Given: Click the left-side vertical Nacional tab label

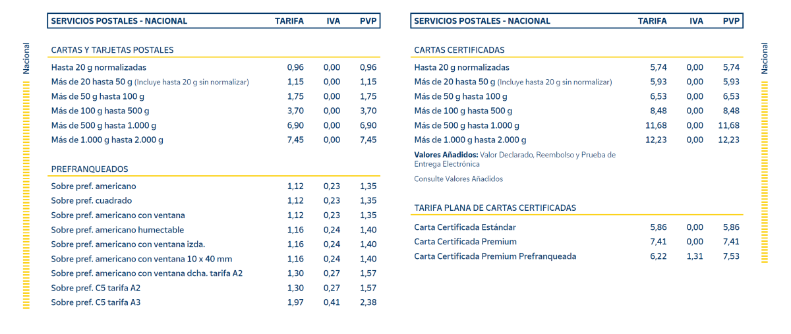Looking at the screenshot, I should click(26, 58).
